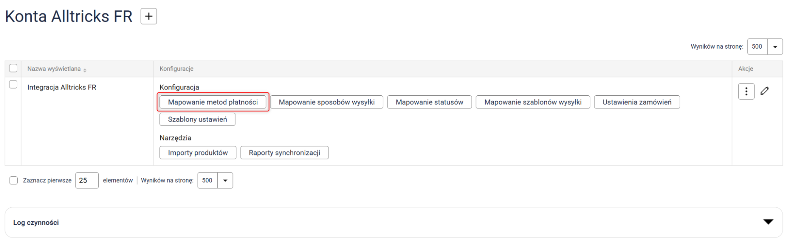The width and height of the screenshot is (787, 243).
Task: Open Importy produktów tool
Action: point(198,153)
